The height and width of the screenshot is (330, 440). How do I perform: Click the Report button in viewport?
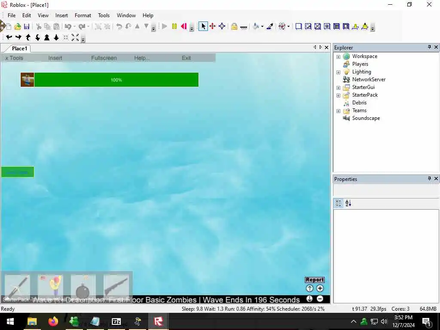point(315,280)
